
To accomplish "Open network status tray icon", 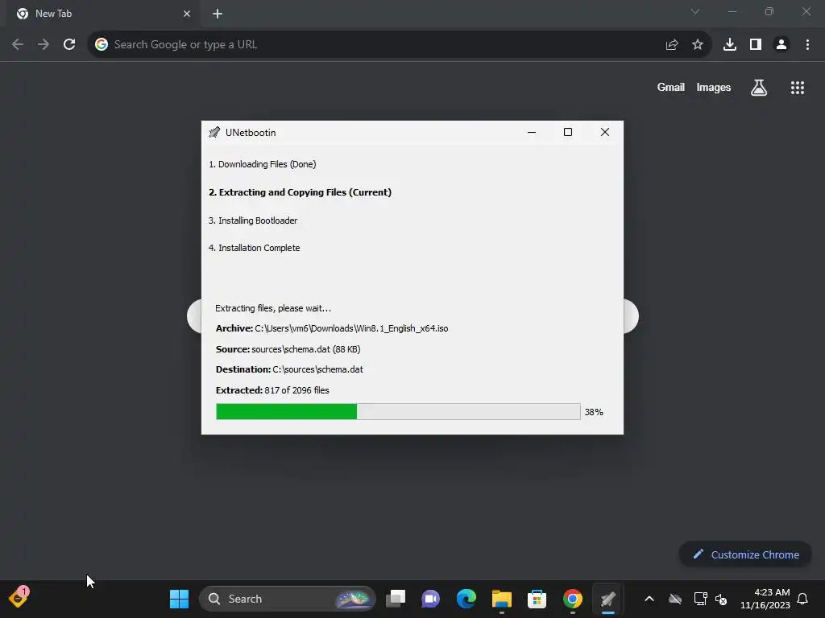I will pyautogui.click(x=700, y=599).
